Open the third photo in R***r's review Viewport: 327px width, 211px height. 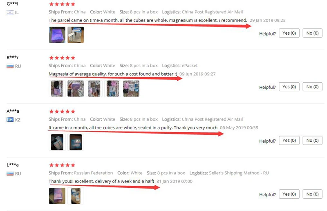[94, 88]
